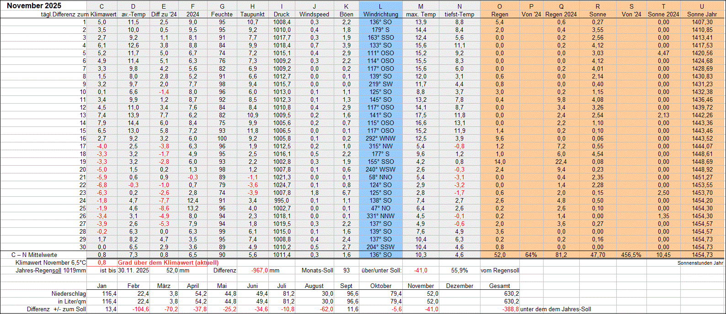Viewport: 726px width, 314px height.
Task: Select the orange Sonne Jahr column header
Action: pos(702,14)
